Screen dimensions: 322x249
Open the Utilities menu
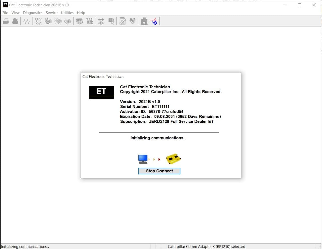click(67, 13)
